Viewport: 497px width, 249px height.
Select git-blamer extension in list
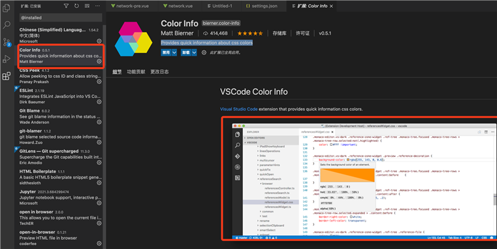60,137
